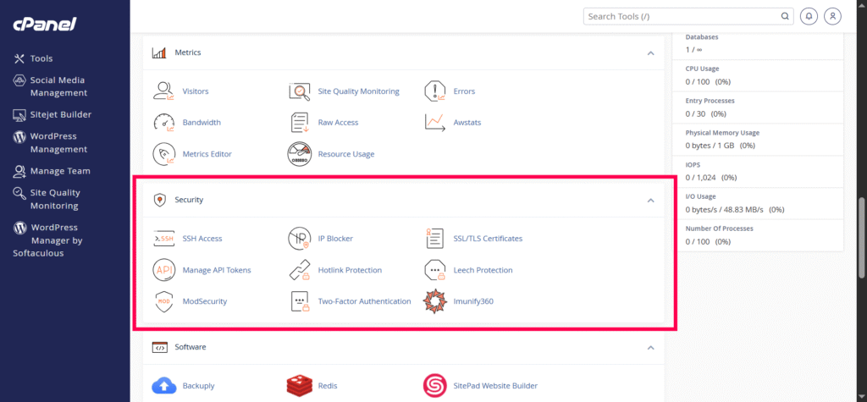Focus the Search Tools input field
This screenshot has height=402, width=867.
point(688,16)
